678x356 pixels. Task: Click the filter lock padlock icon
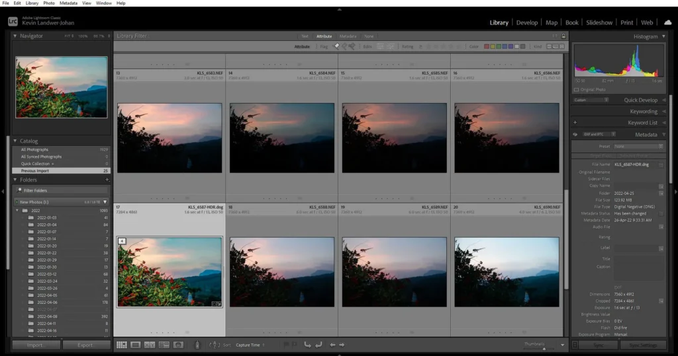coord(563,36)
